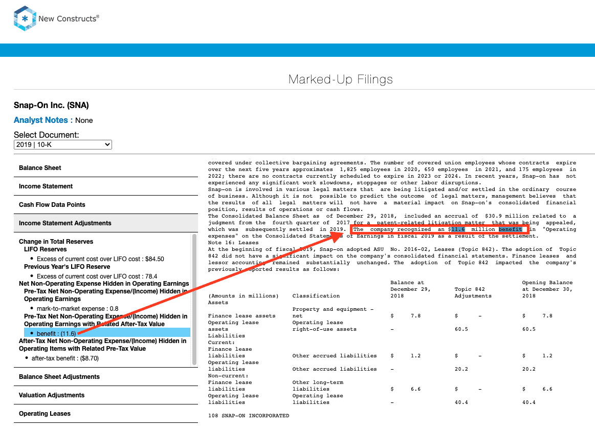Click the Note 16: Leases heading
The height and width of the screenshot is (427, 595).
(233, 243)
